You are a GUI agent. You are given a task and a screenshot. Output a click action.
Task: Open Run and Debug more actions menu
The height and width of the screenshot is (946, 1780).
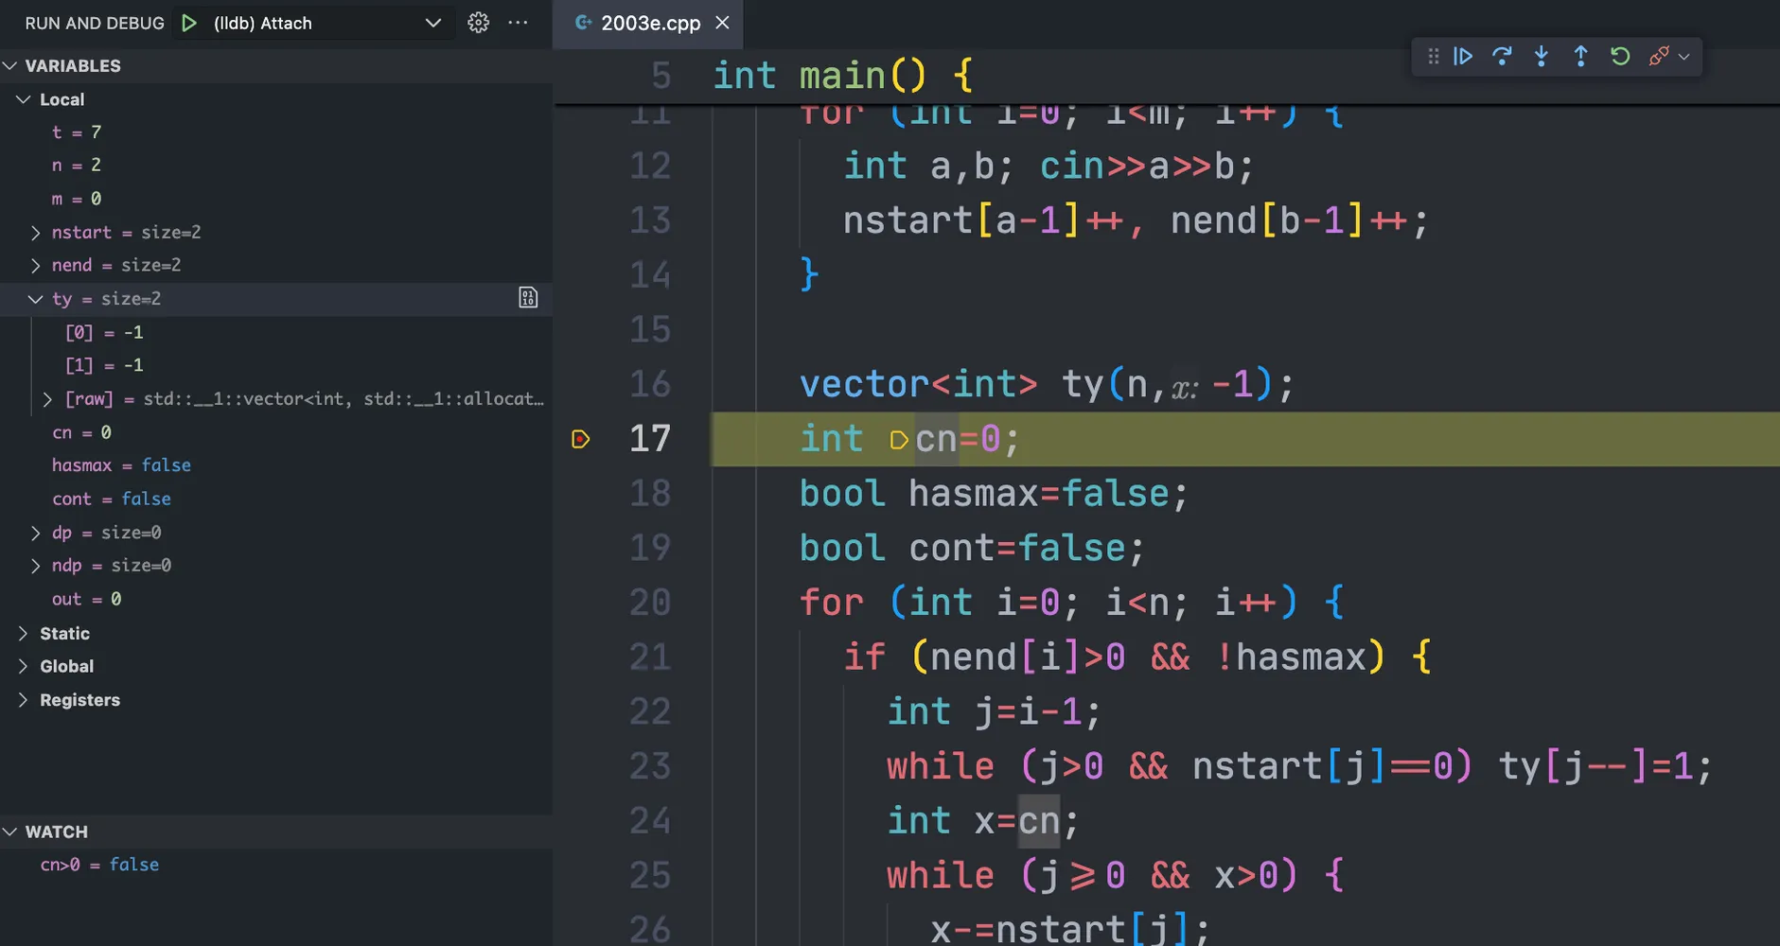pyautogui.click(x=518, y=23)
